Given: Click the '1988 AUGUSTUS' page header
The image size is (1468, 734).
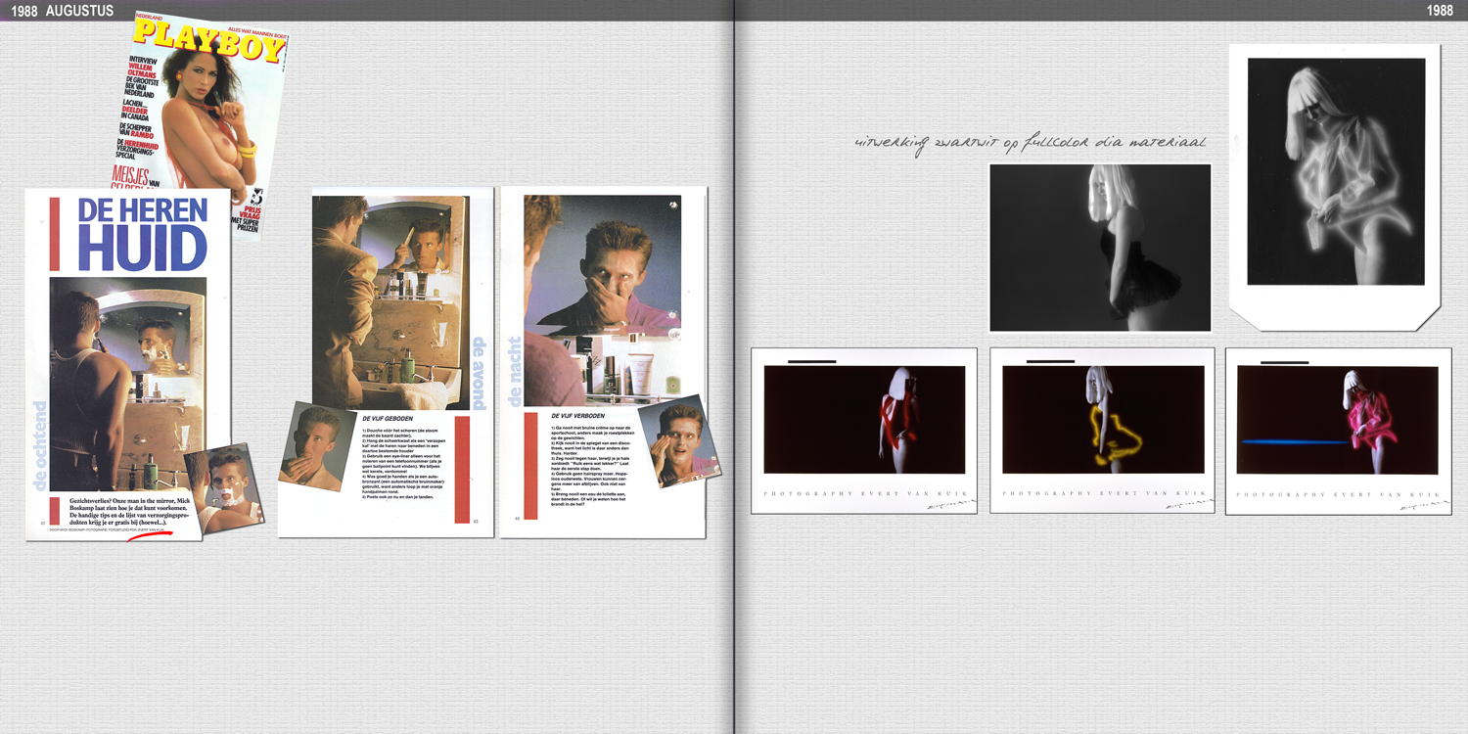Looking at the screenshot, I should click(x=63, y=11).
